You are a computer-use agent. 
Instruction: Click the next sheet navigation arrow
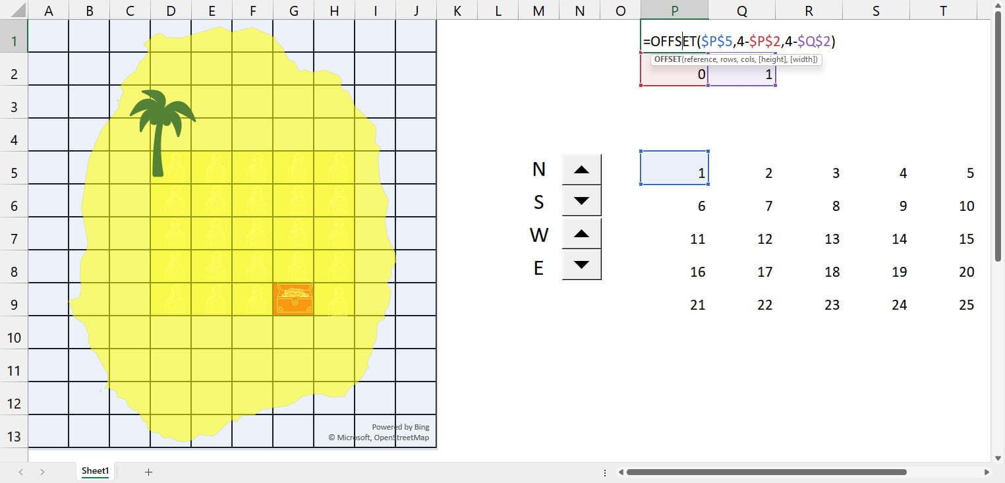tap(42, 472)
